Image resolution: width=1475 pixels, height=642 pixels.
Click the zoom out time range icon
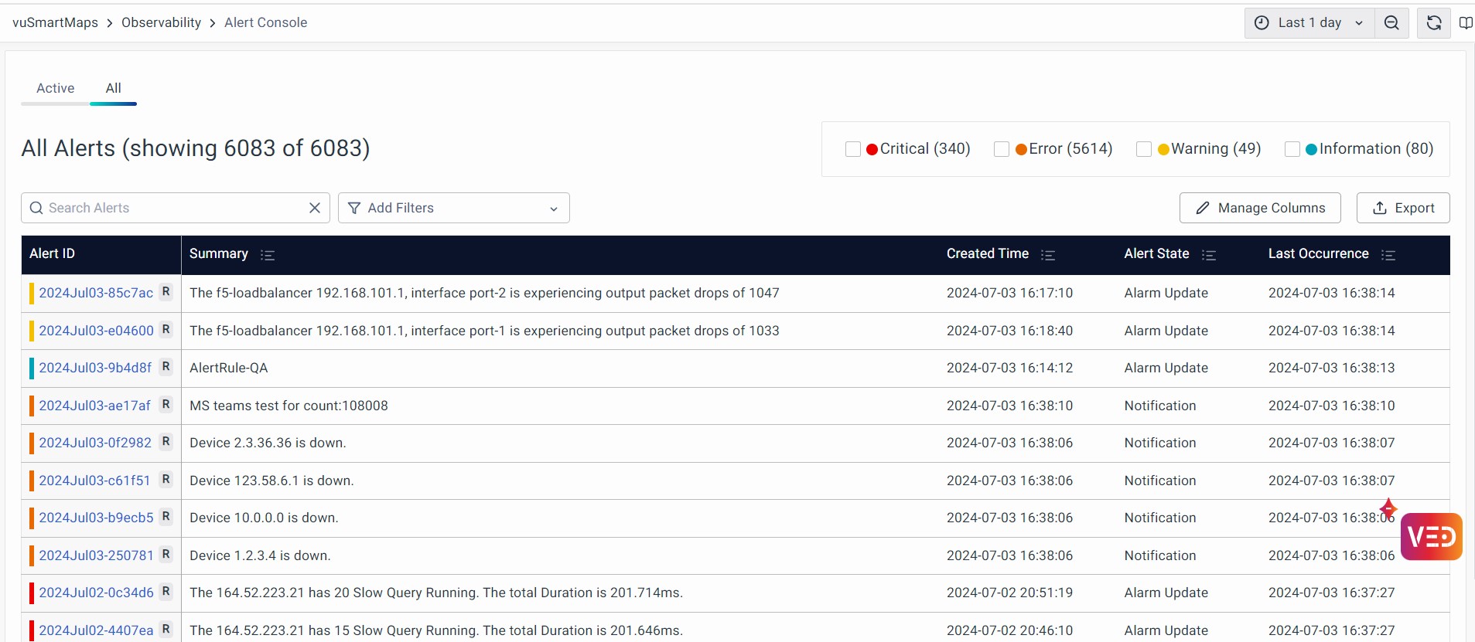click(1391, 23)
